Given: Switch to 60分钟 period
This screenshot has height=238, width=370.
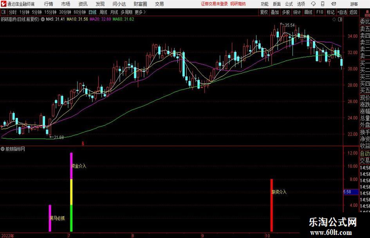Looking at the screenshot, I should click(79, 12).
